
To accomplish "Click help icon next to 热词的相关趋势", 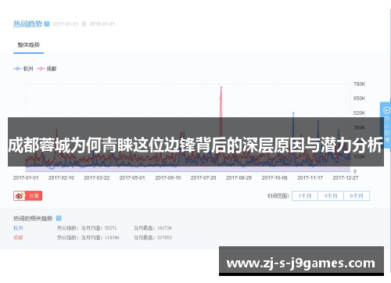I will pos(59,218).
